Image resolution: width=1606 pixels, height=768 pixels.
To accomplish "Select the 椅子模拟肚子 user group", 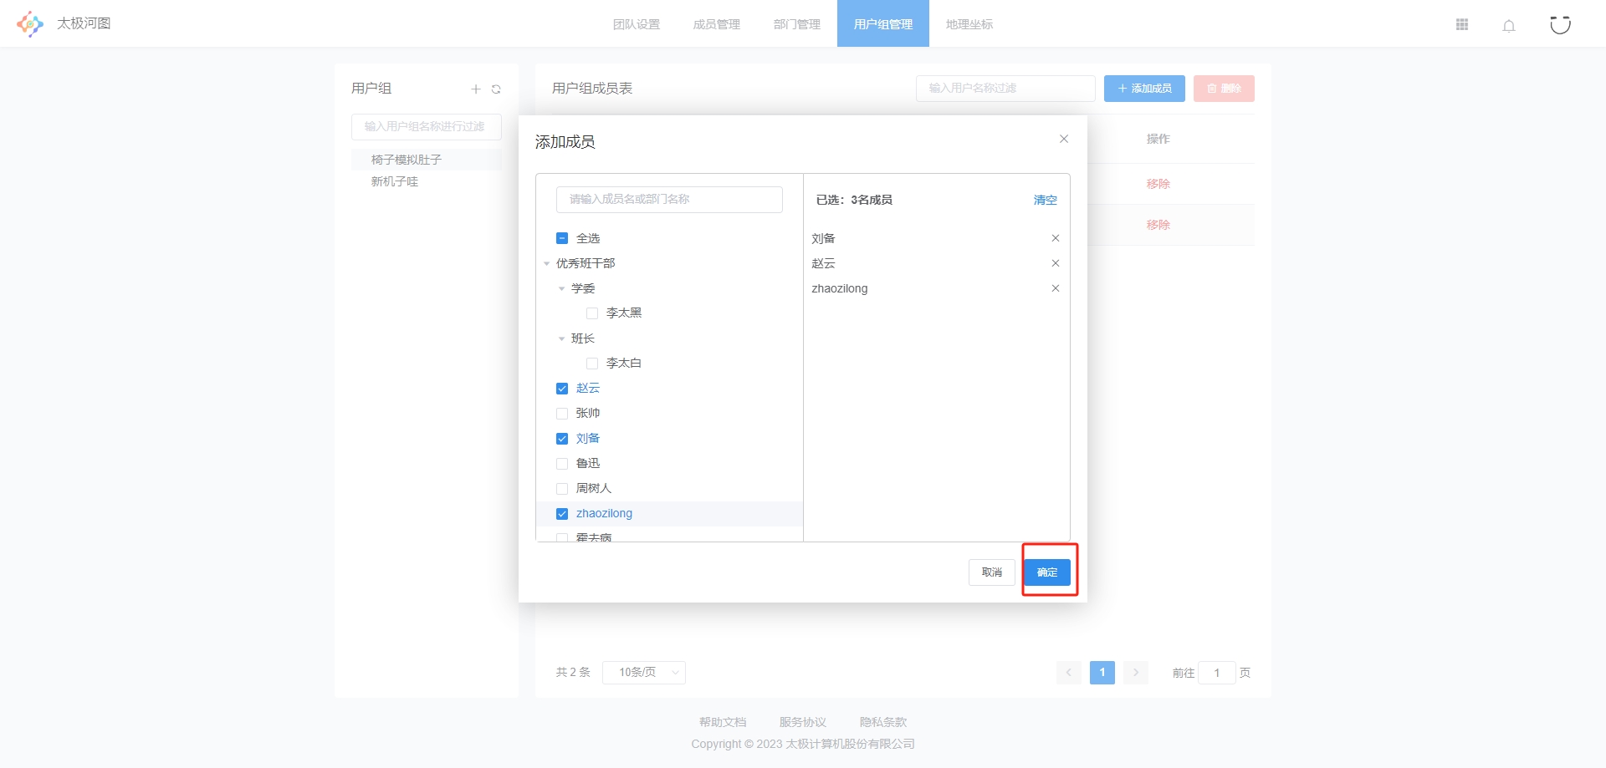I will [x=427, y=160].
